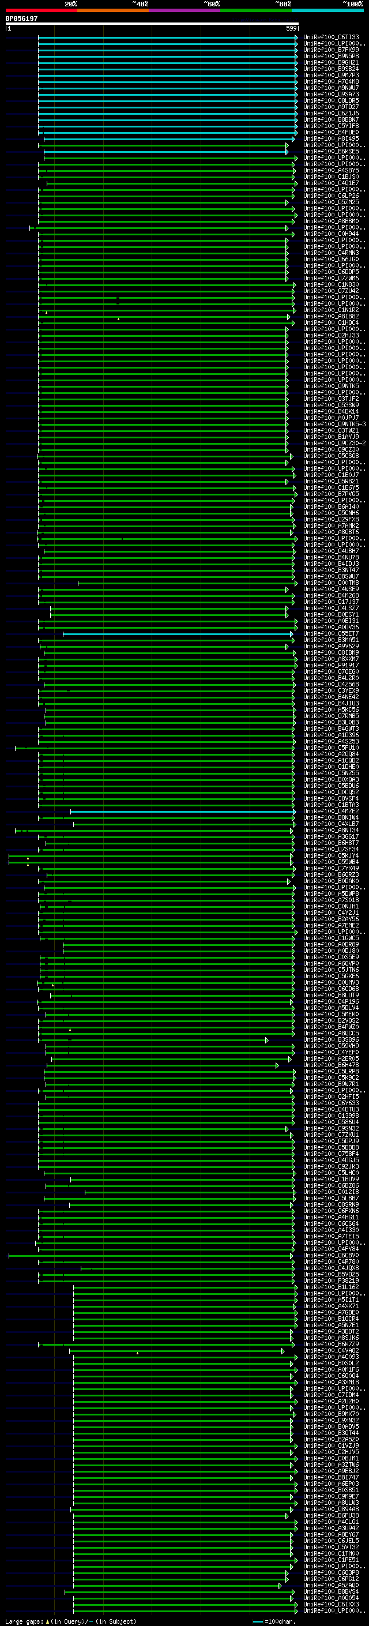
Task: Click the UniRef100_O13998 label
Action: tap(331, 1116)
